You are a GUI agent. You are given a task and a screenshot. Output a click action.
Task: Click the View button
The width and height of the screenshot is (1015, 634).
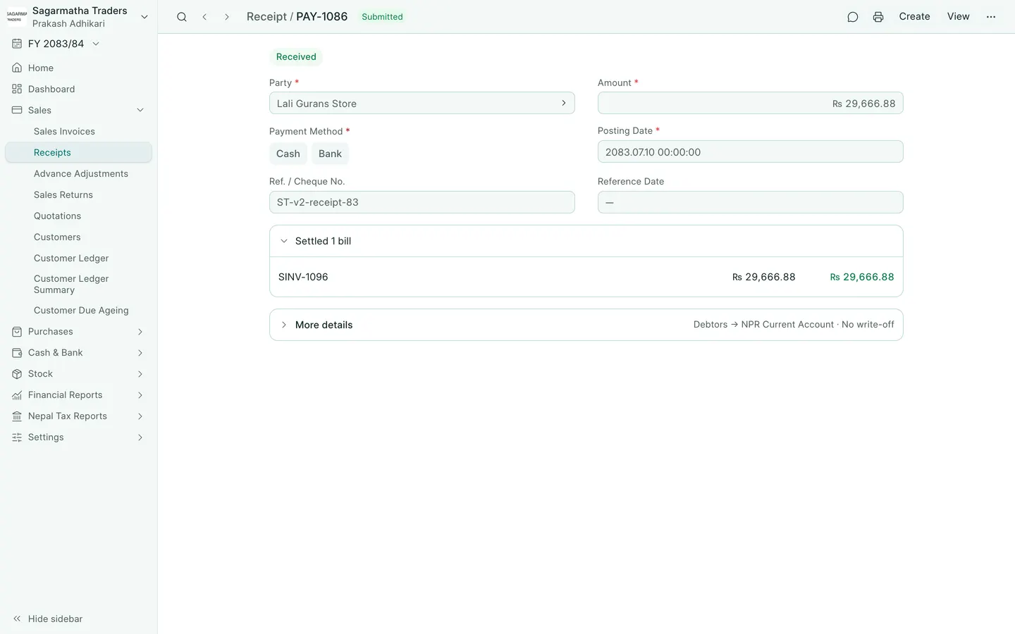(x=958, y=16)
